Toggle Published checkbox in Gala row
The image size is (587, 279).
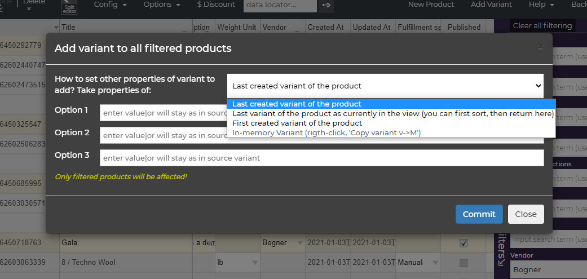click(464, 243)
